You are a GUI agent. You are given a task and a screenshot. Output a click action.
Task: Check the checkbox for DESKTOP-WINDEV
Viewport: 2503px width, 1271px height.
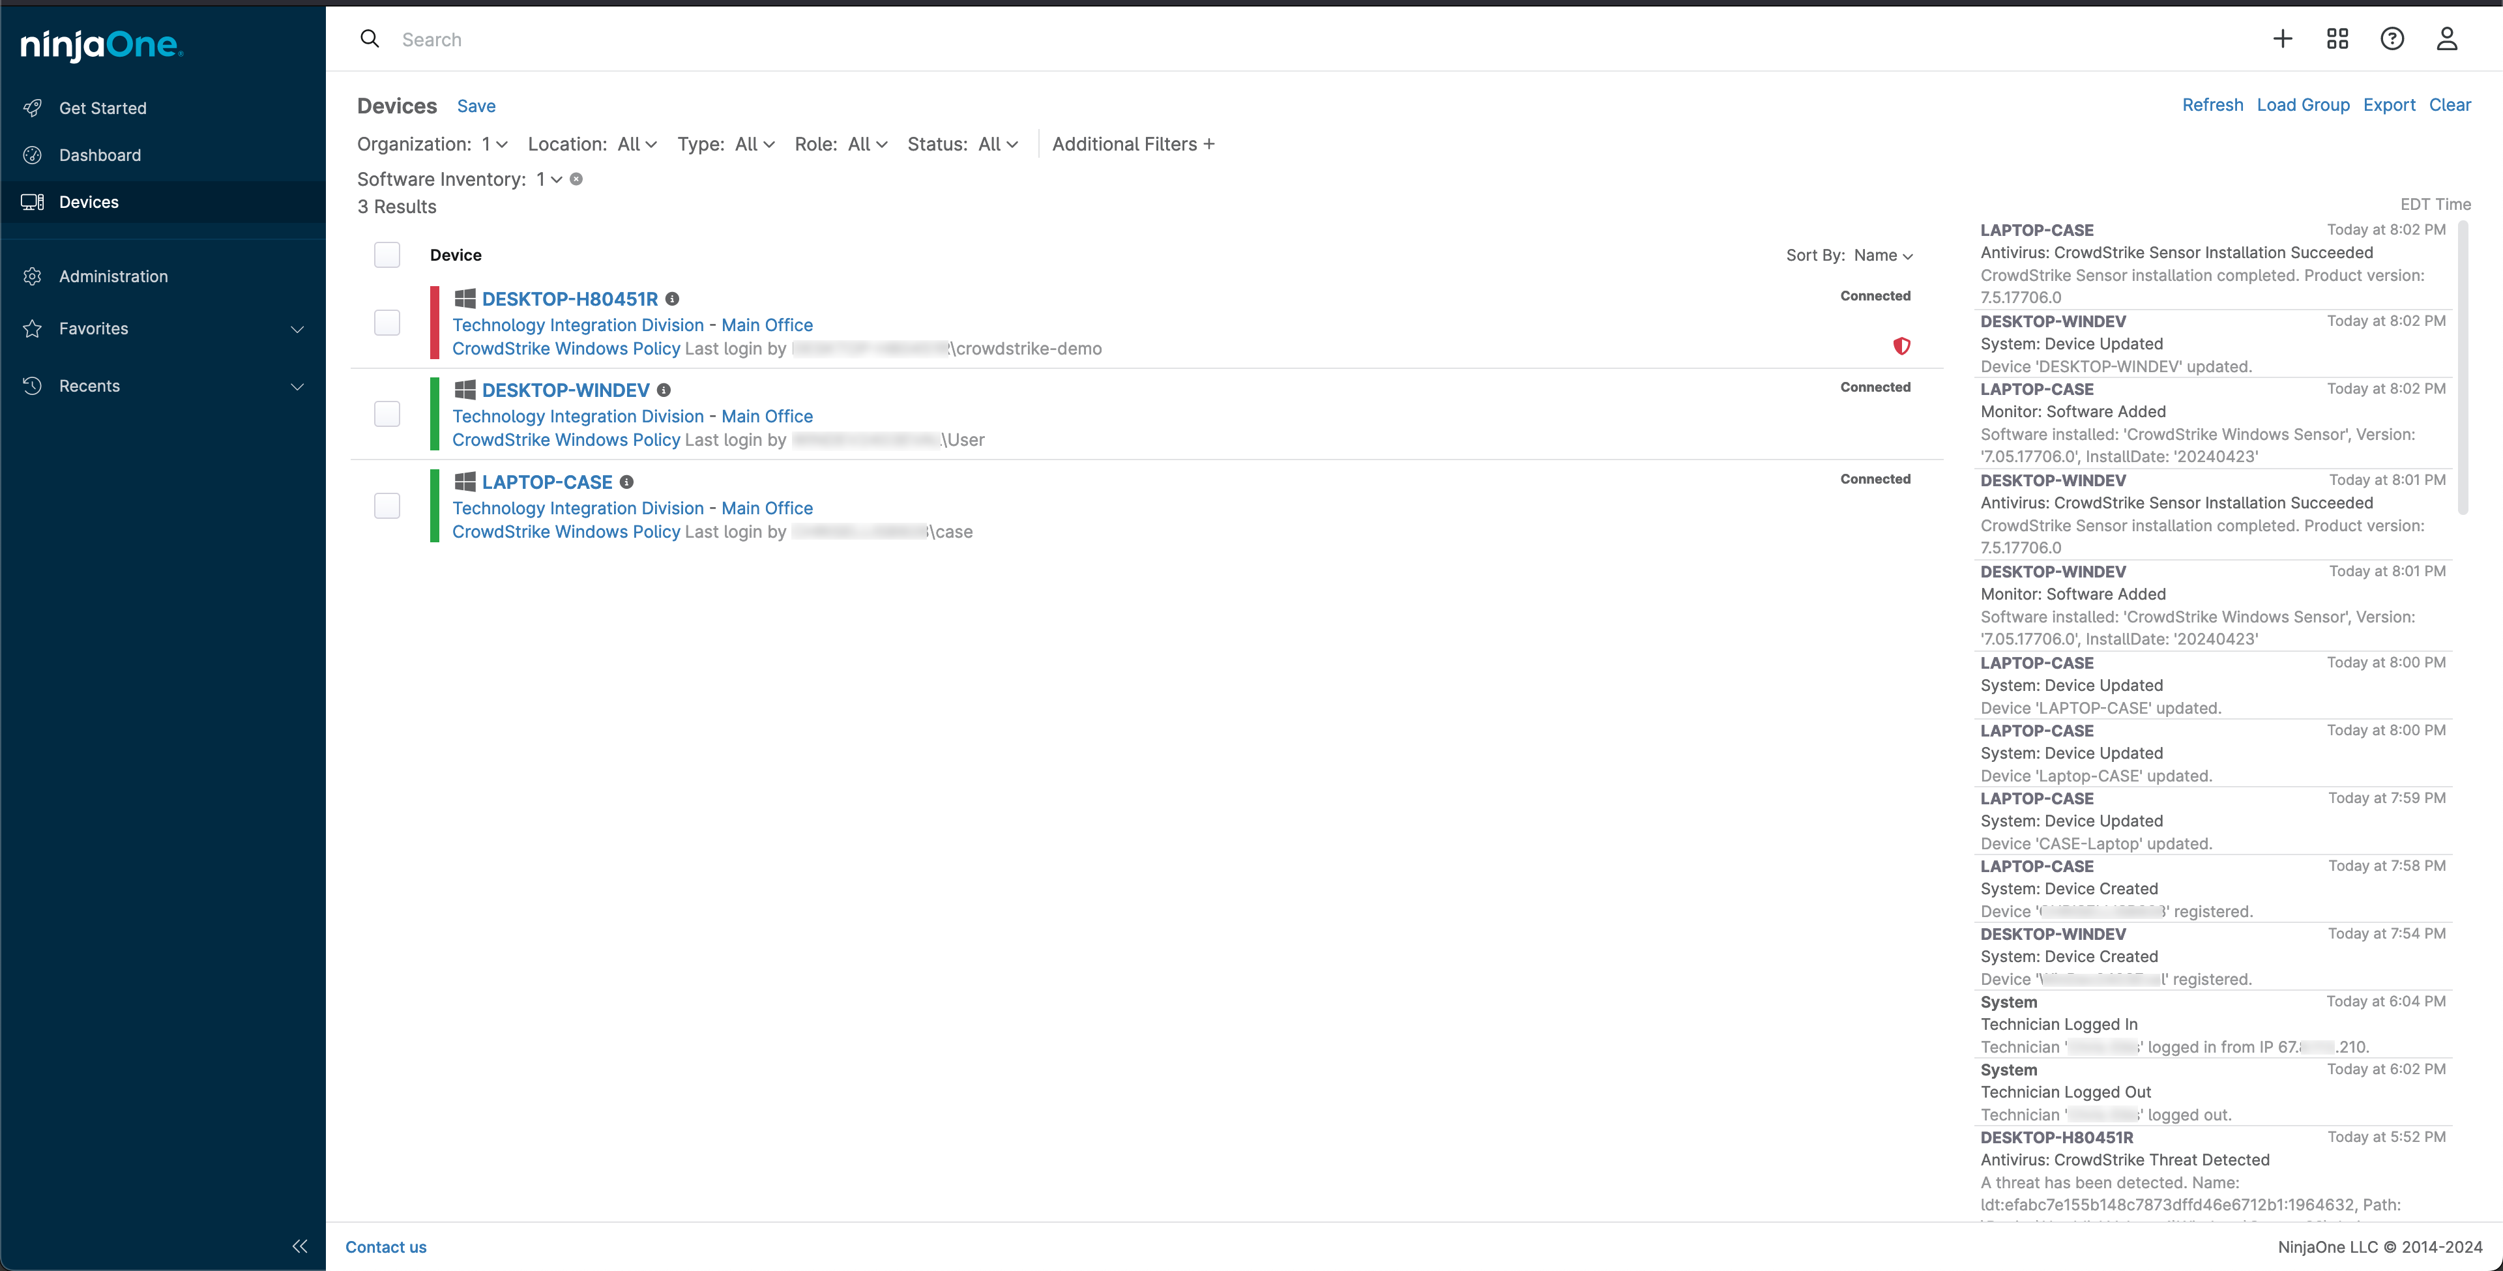tap(387, 413)
